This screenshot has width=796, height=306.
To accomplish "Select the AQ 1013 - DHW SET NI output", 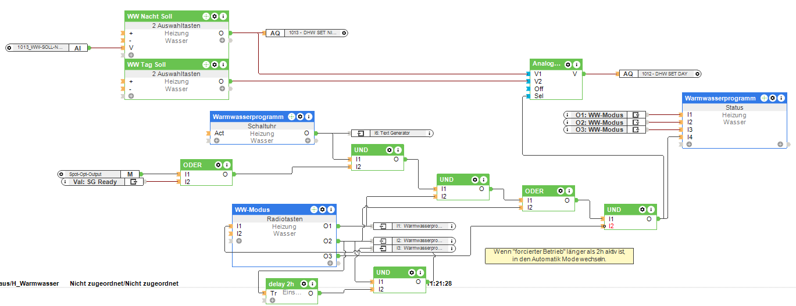I will click(x=307, y=33).
